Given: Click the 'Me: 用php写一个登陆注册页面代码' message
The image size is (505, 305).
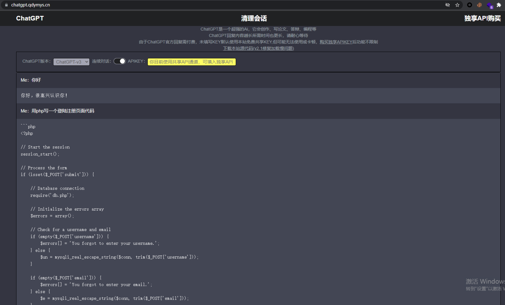Looking at the screenshot, I should [x=58, y=111].
